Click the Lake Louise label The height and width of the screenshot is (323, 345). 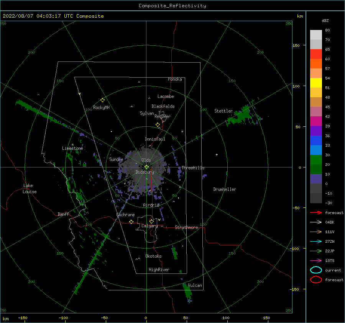(x=30, y=189)
